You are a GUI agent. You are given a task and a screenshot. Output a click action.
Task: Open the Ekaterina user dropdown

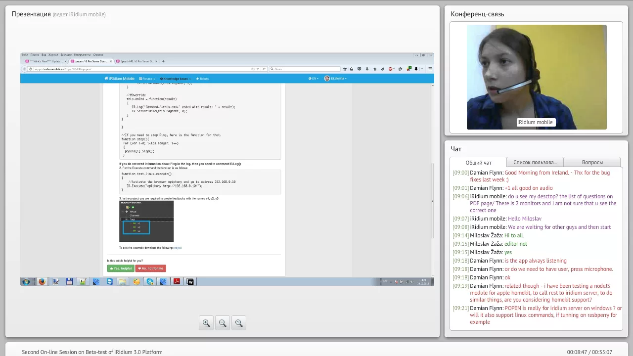(x=335, y=79)
